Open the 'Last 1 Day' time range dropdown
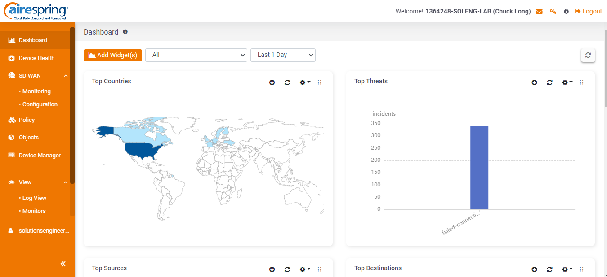This screenshot has width=607, height=277. (283, 55)
